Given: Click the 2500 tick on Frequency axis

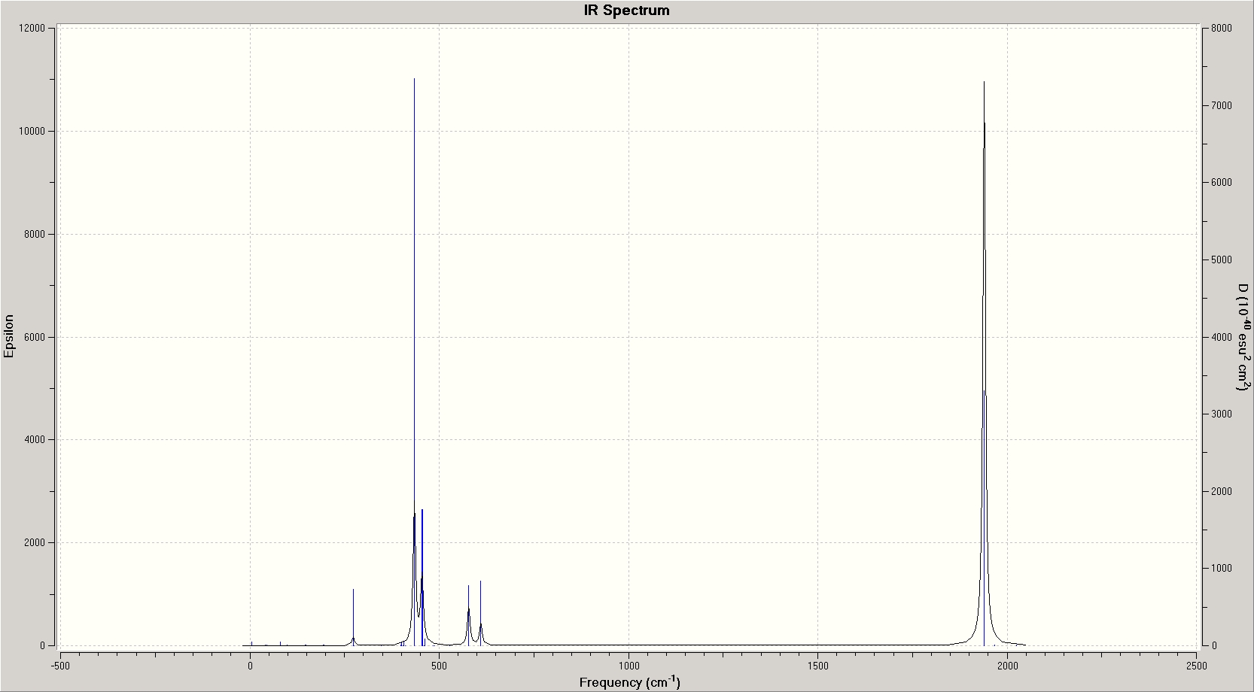Looking at the screenshot, I should [1197, 666].
